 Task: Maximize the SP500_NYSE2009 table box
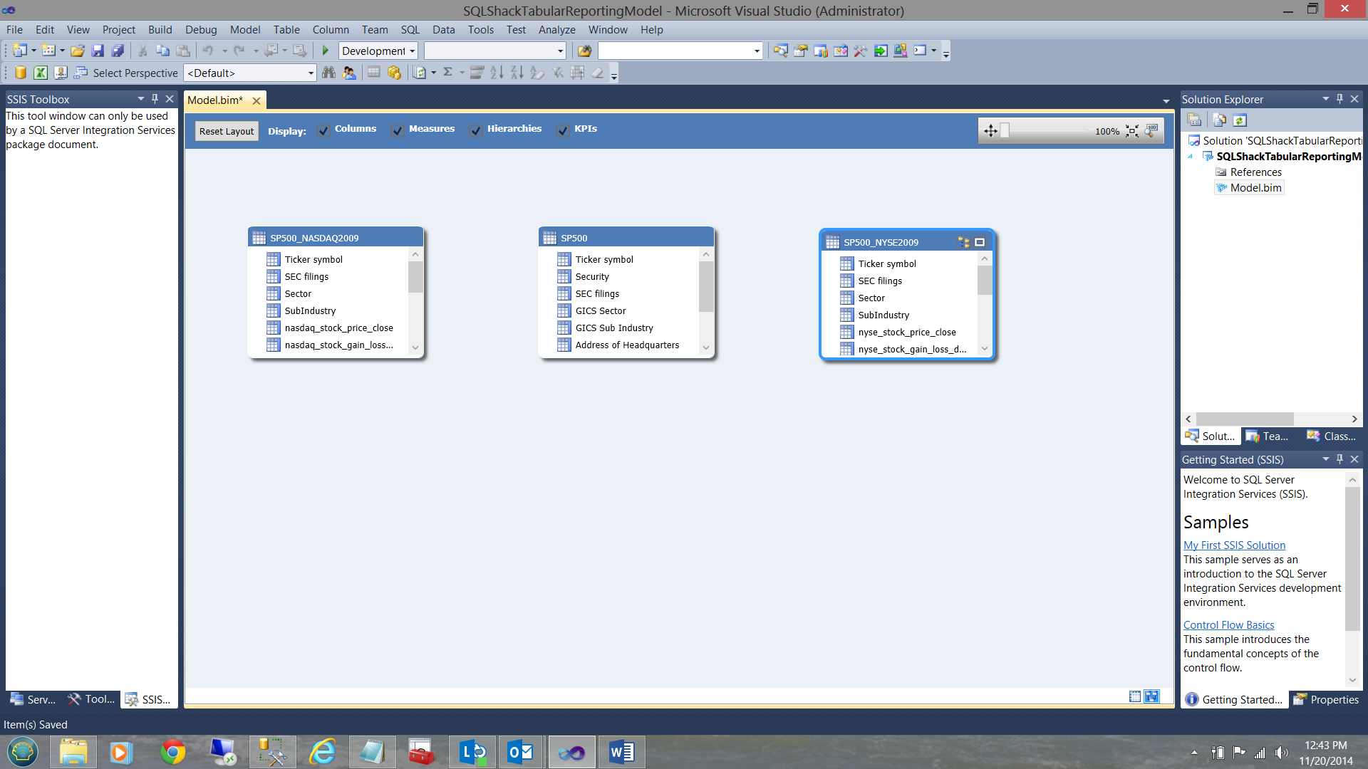click(980, 242)
